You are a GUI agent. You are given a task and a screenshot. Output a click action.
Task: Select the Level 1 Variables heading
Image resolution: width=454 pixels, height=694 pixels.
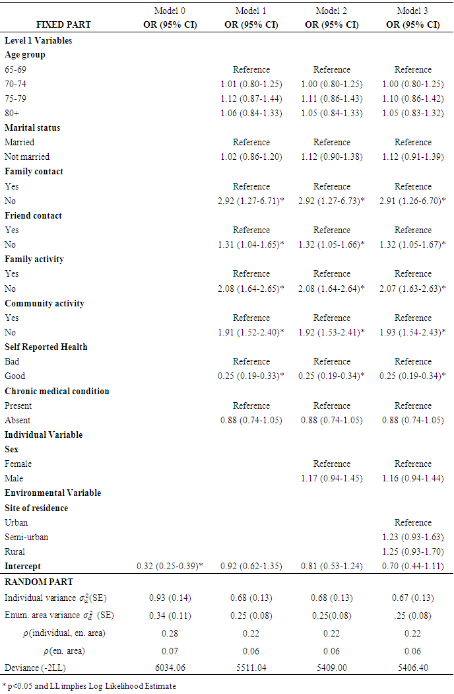point(38,40)
